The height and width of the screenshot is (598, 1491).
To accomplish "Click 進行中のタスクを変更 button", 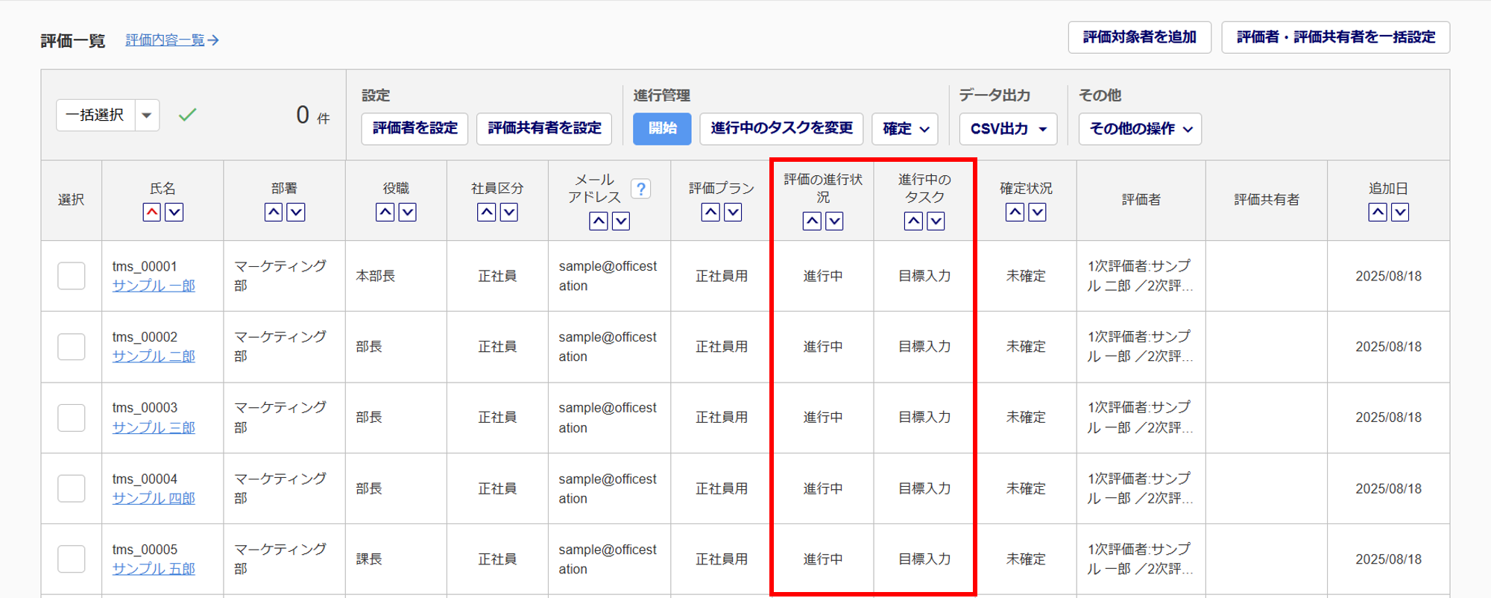I will [781, 129].
